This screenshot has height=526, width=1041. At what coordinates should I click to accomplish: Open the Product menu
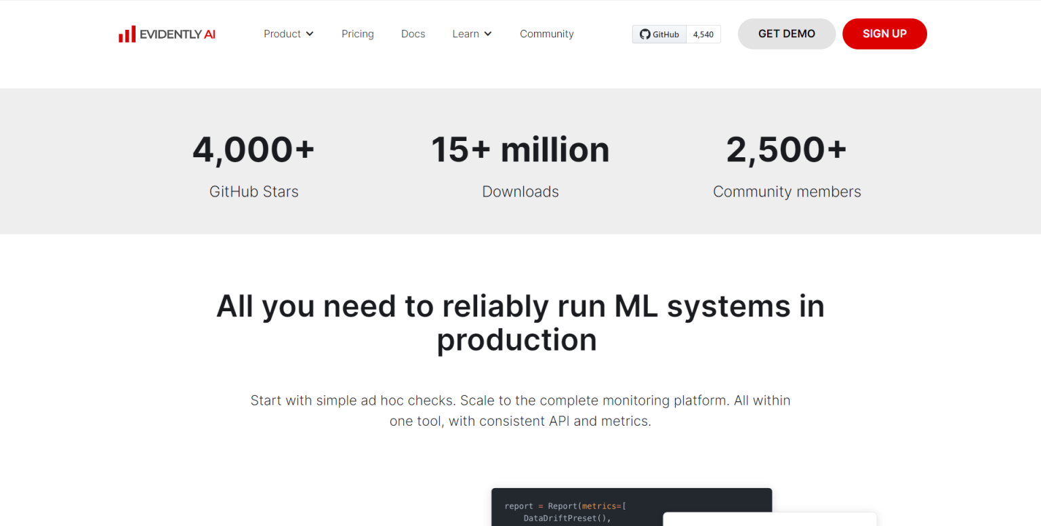282,34
